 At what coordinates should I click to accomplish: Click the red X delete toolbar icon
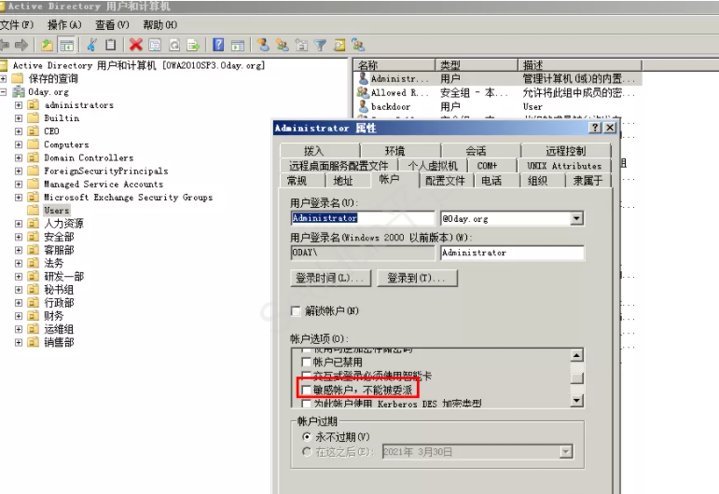135,45
